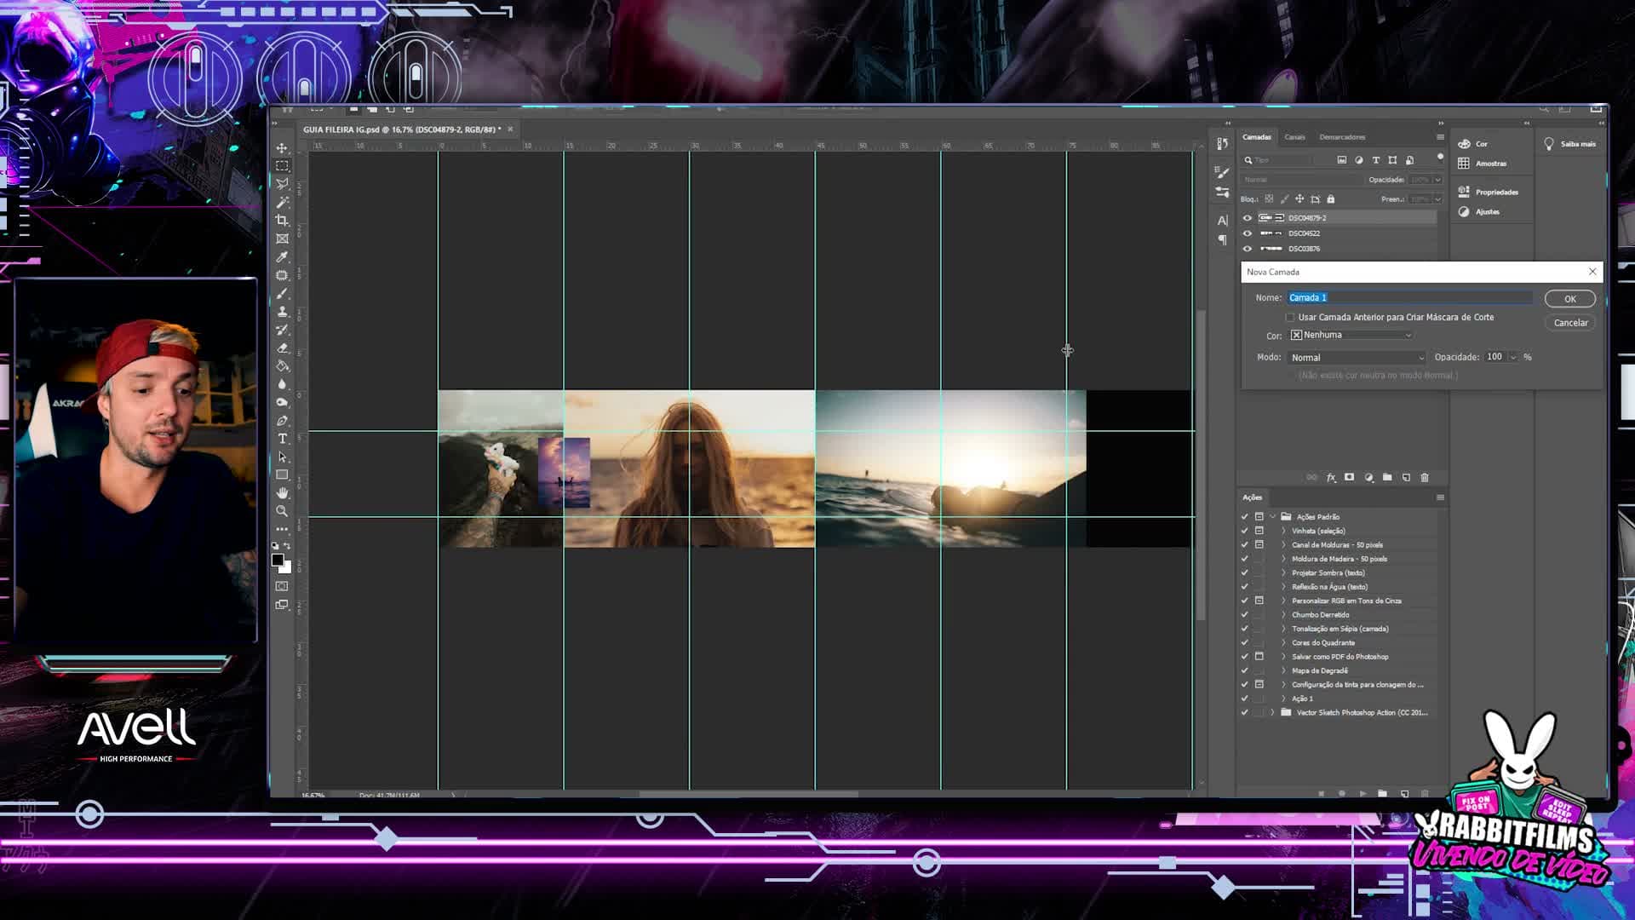Click the delete layer trash icon
The width and height of the screenshot is (1635, 920).
tap(1425, 478)
